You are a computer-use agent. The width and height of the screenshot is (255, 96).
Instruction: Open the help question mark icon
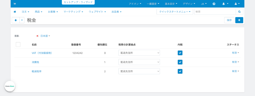[214, 4]
